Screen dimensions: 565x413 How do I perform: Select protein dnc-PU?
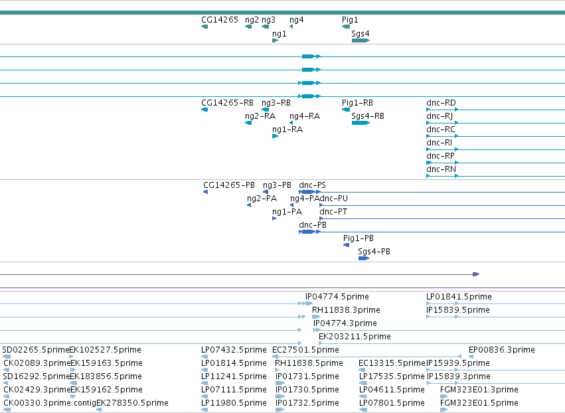[334, 199]
